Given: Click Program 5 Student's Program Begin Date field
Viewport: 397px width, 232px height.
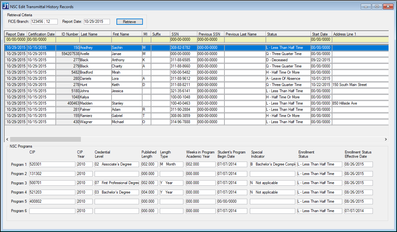Looking at the screenshot, I should click(232, 201).
